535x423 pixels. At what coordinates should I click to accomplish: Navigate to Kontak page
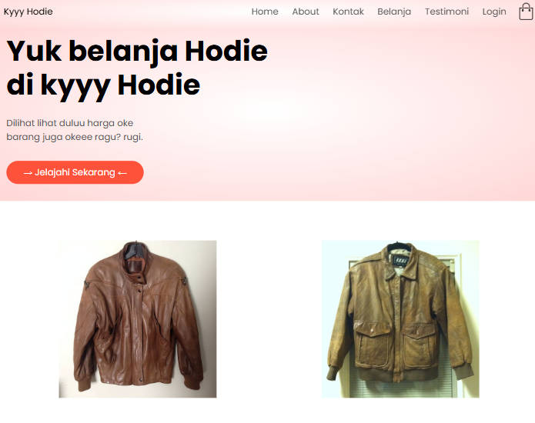coord(348,12)
